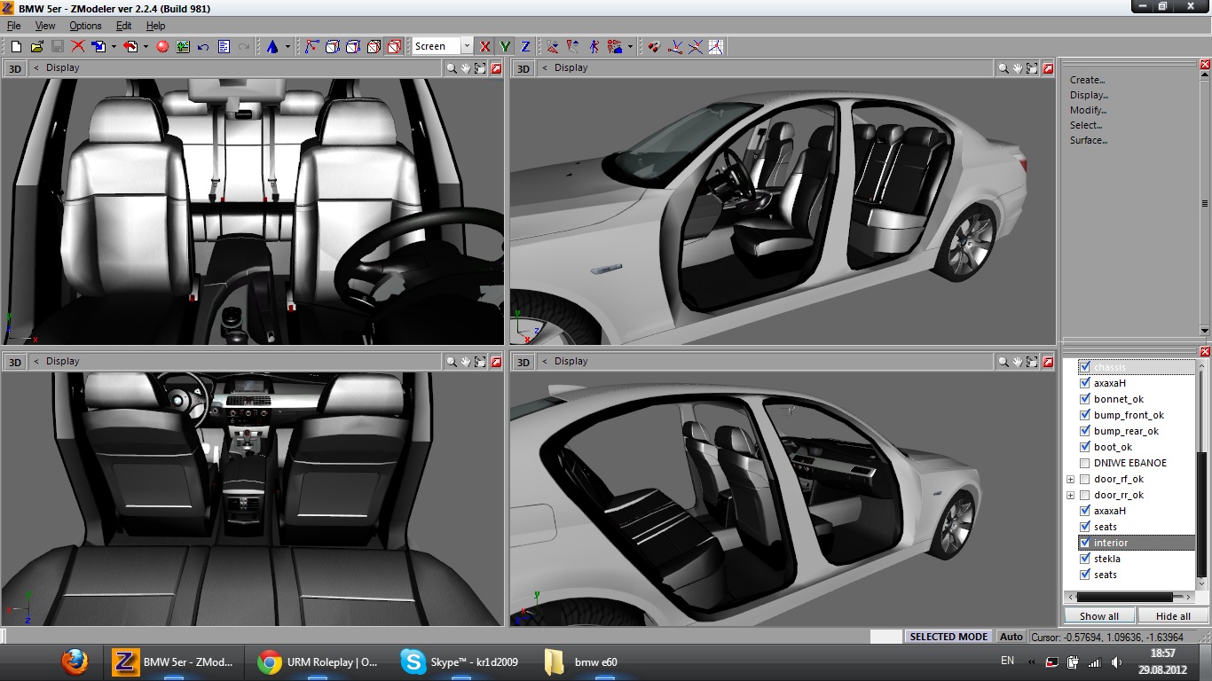Switch to Chrome URM Roleplay window

[x=319, y=661]
